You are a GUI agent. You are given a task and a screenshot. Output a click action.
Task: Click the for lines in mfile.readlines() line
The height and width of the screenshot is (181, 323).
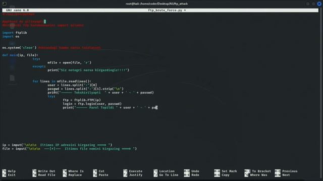(x=62, y=81)
